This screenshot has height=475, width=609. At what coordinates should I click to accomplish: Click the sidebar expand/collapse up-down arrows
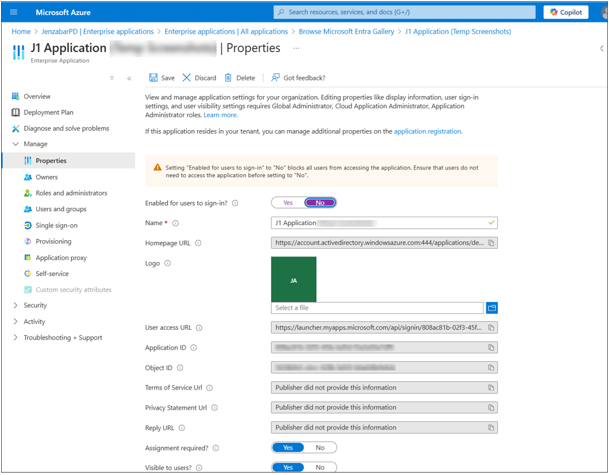click(x=112, y=78)
